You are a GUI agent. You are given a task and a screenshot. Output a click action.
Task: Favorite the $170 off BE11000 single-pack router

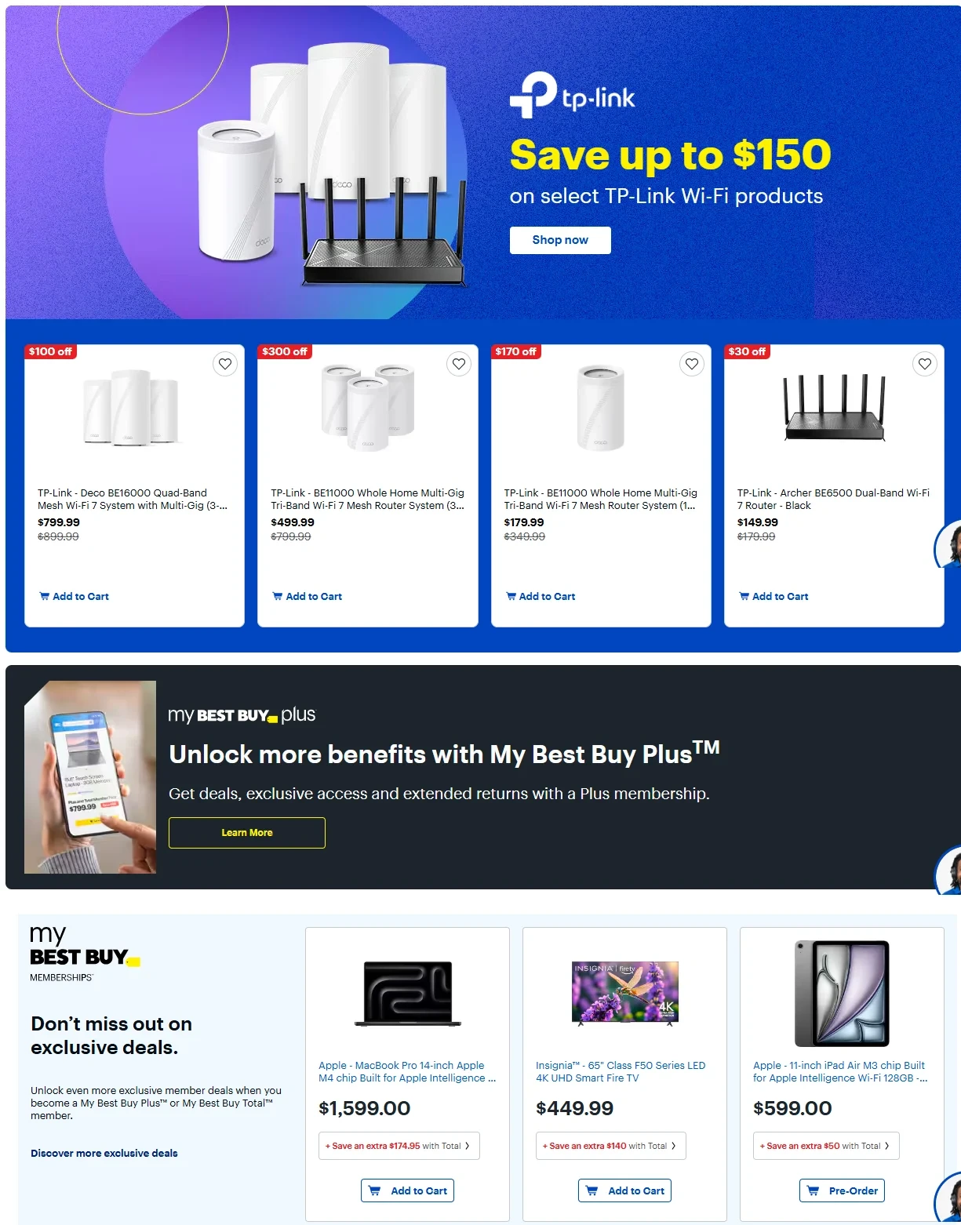(692, 364)
